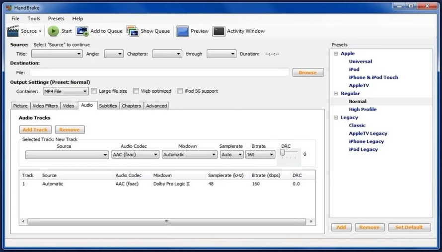Select the iPhone & iPod Touch preset
The height and width of the screenshot is (252, 442).
pyautogui.click(x=373, y=77)
